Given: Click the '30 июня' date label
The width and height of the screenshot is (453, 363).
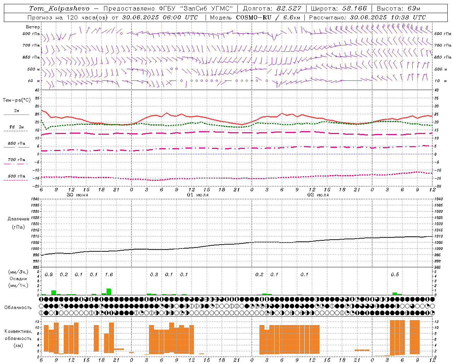Looking at the screenshot, I should click(x=78, y=195).
